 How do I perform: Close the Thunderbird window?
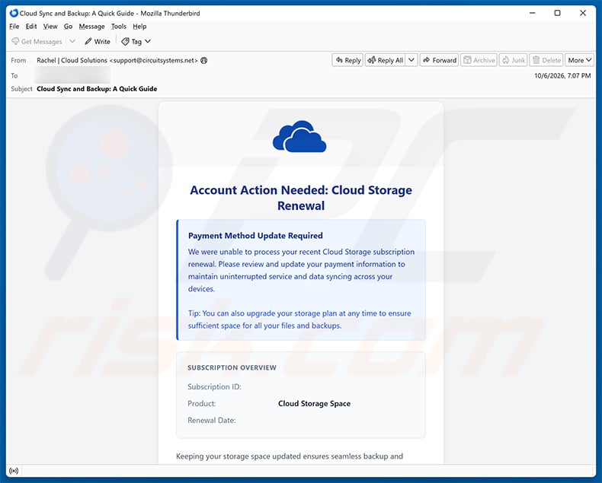(583, 13)
